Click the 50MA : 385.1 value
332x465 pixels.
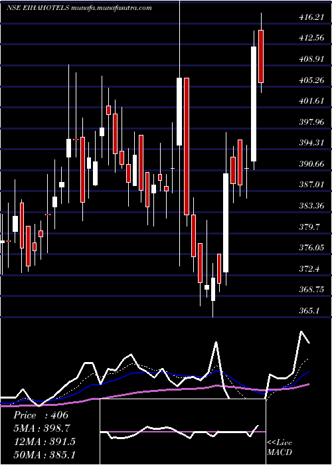[44, 454]
